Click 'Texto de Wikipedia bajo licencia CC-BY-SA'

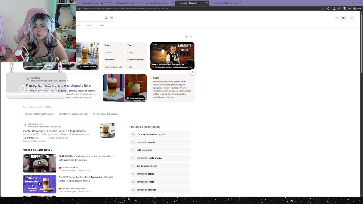pos(38,107)
